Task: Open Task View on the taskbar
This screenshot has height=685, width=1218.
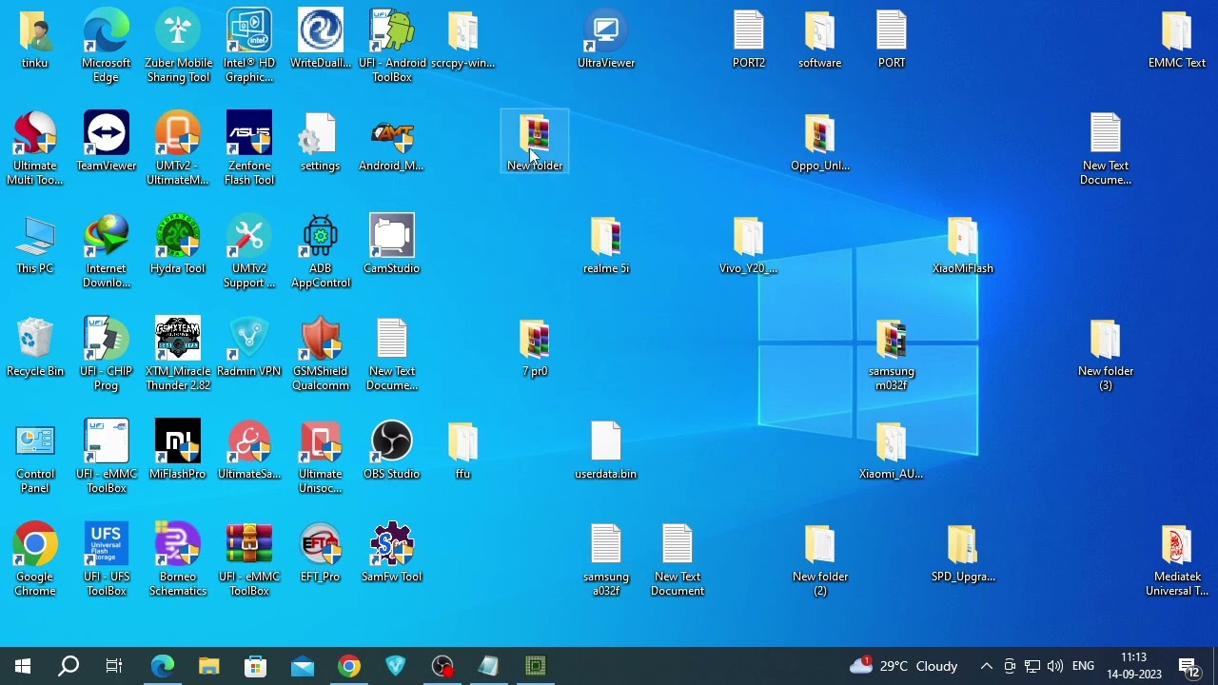Action: coord(114,666)
